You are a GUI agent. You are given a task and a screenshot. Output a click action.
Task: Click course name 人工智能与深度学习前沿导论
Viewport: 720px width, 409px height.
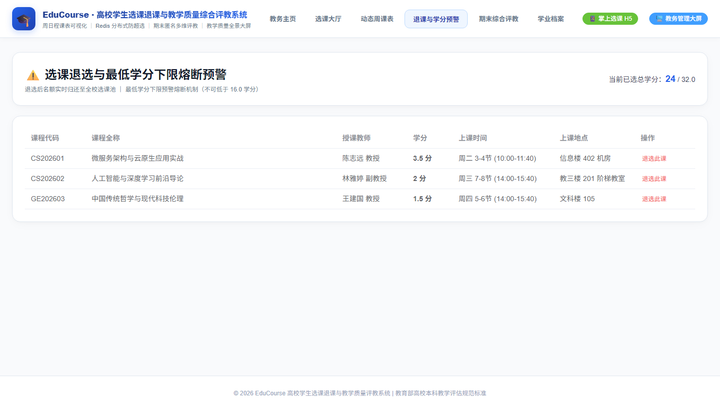point(138,178)
